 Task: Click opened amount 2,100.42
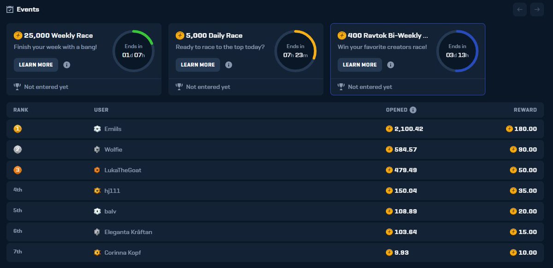tap(409, 129)
